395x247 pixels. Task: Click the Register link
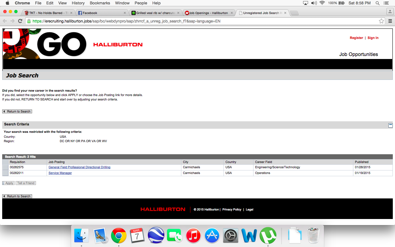coord(356,38)
